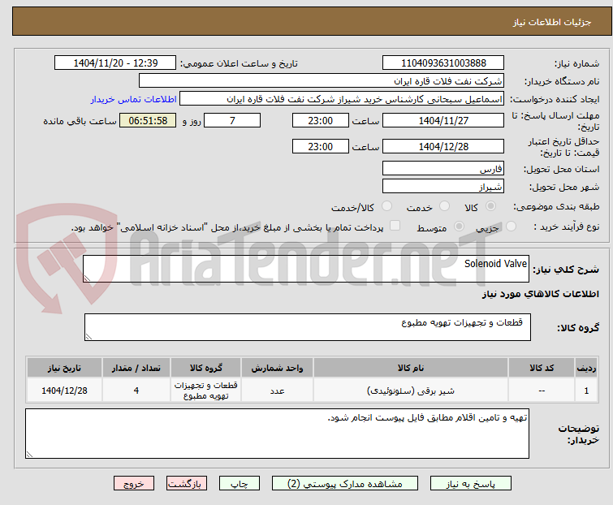The image size is (613, 505).
Task: Click the استان محل تحویل field فارس
Action: (443, 168)
